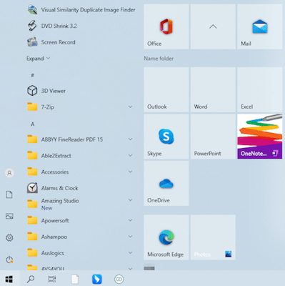Open the PowerPoint tile
The width and height of the screenshot is (285, 286).
click(x=213, y=137)
